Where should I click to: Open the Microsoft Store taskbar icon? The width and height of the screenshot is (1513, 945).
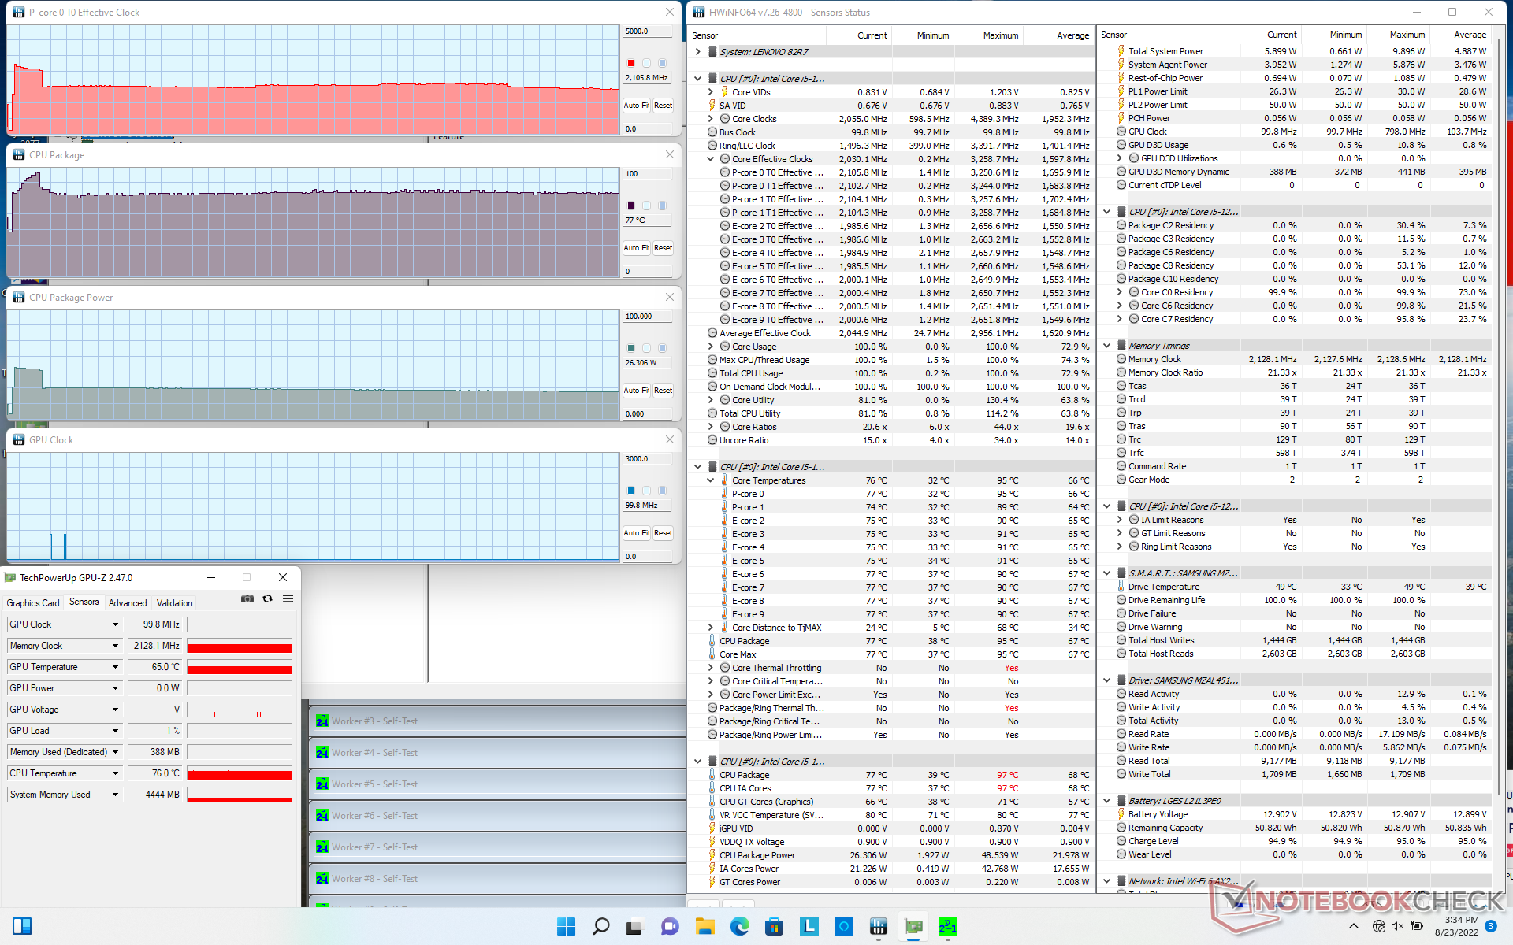tap(775, 926)
